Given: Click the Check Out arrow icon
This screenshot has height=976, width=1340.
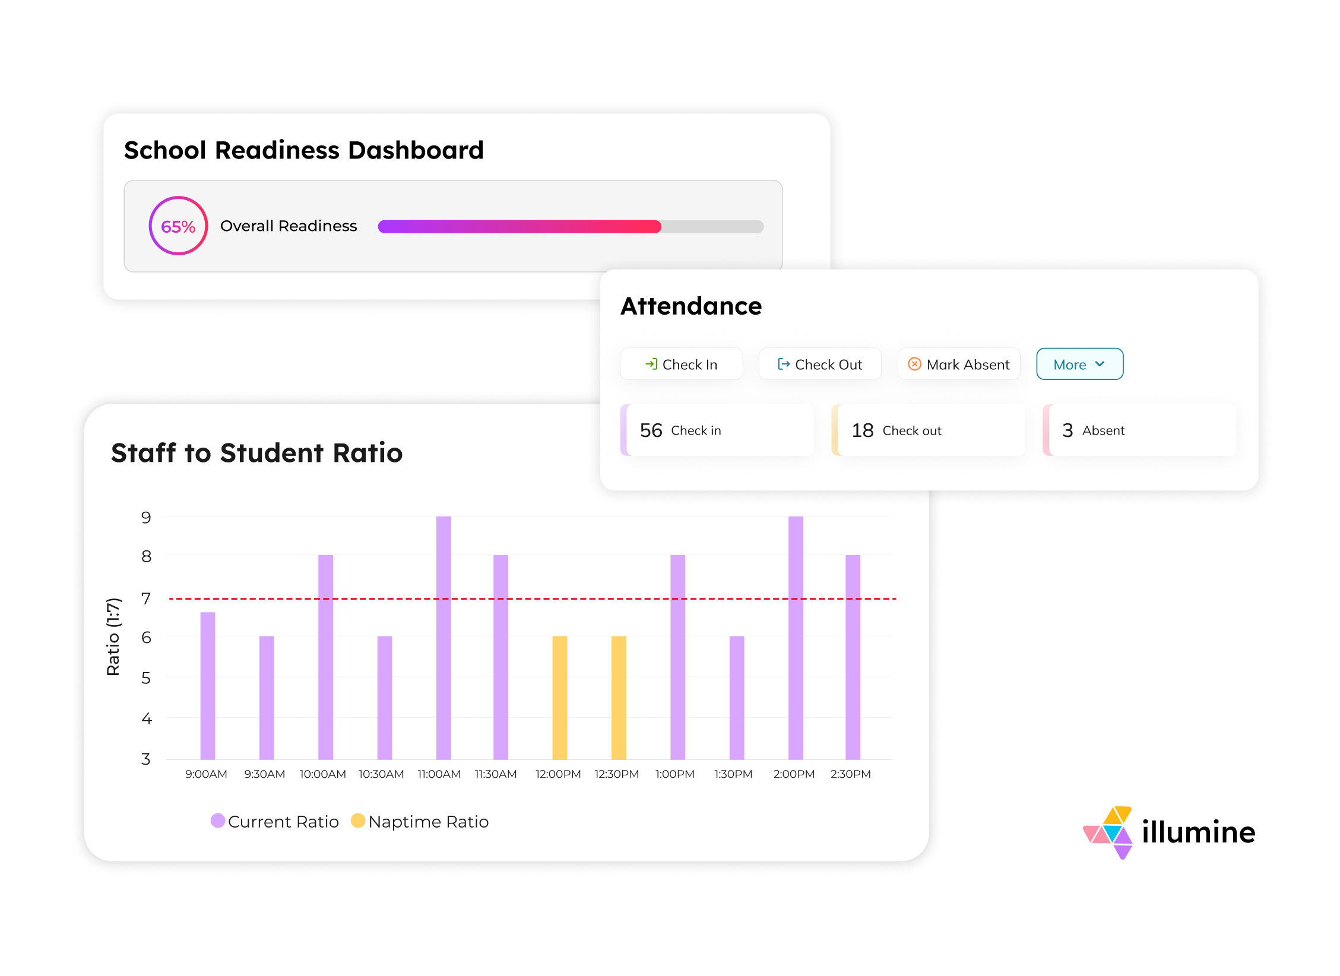Looking at the screenshot, I should point(783,364).
